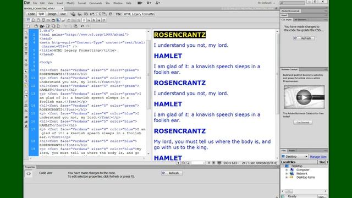Click the New document icon in Standard toolbar
Image resolution: width=352 pixels, height=198 pixels.
tap(28, 26)
